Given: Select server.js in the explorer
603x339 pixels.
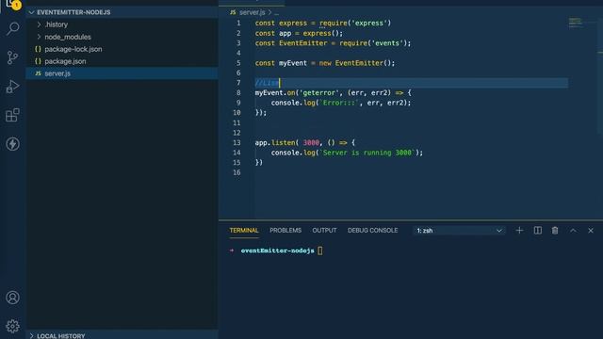Looking at the screenshot, I should tap(122, 73).
